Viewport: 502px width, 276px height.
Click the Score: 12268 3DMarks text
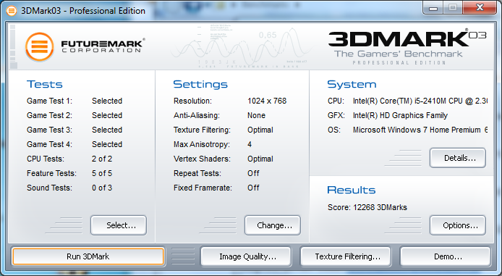click(x=367, y=207)
